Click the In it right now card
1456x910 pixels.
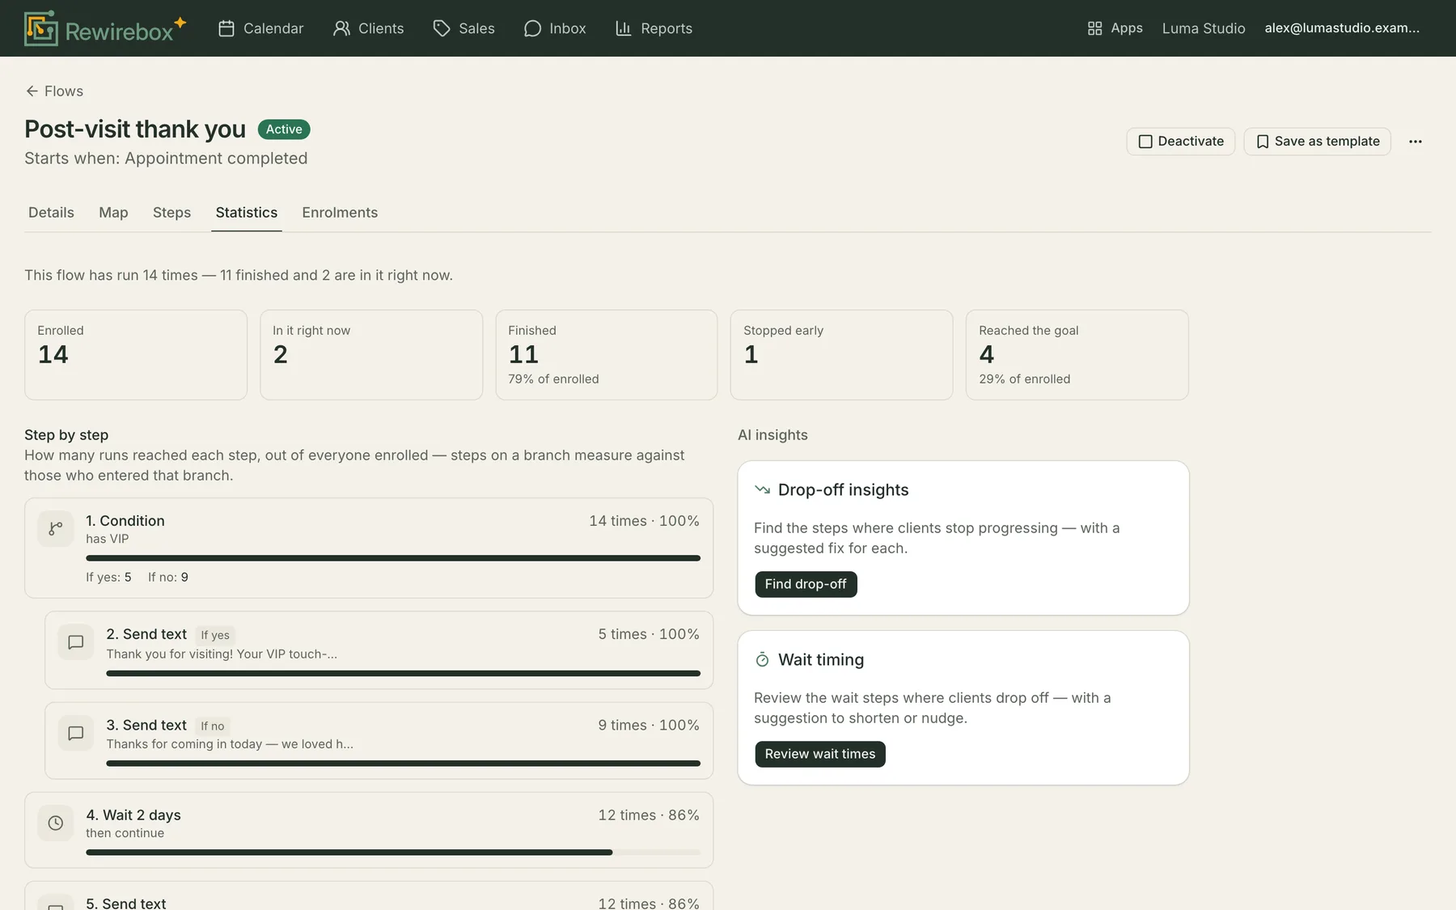(x=371, y=355)
